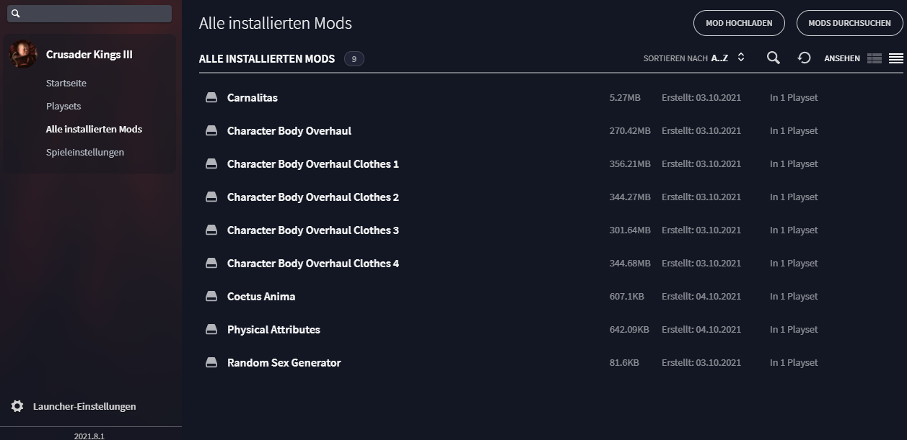This screenshot has width=907, height=440.
Task: Click the refresh mods icon
Action: [x=804, y=58]
